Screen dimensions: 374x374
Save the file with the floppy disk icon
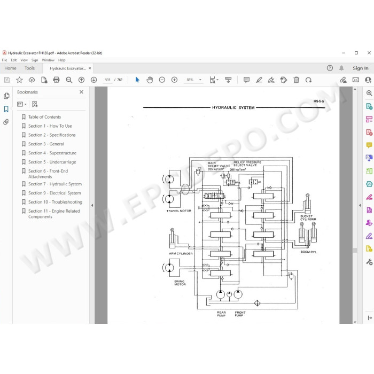pos(7,80)
